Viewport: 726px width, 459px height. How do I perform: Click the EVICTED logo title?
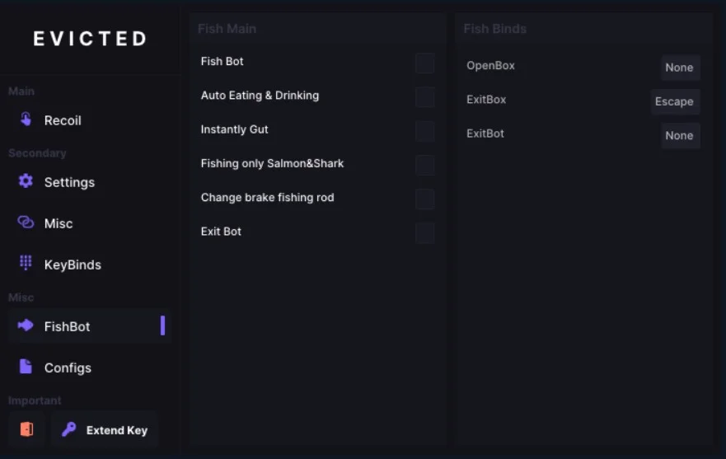90,39
